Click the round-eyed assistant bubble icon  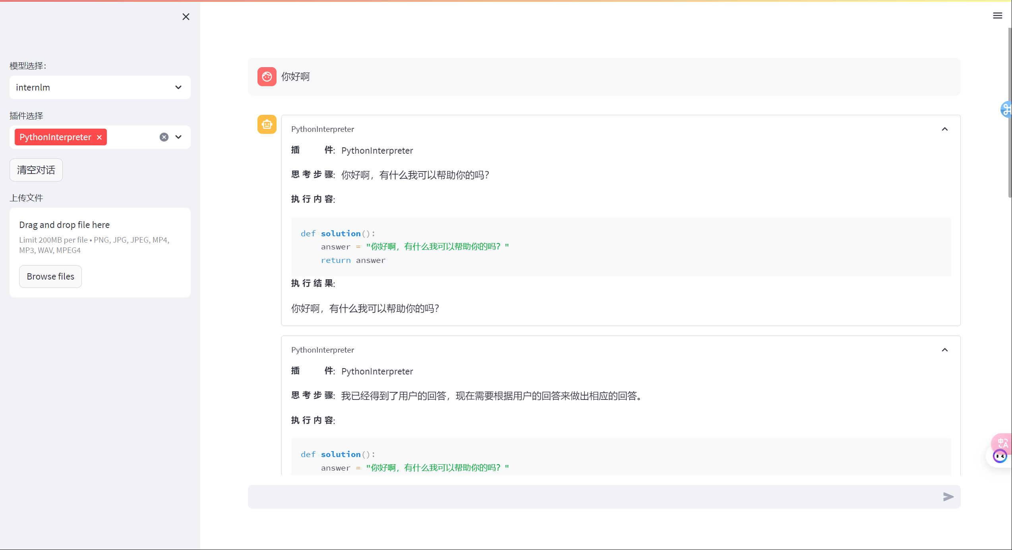coord(999,457)
